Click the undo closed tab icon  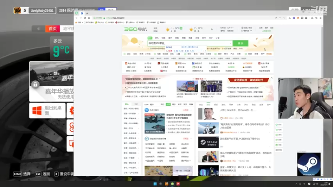316,18
